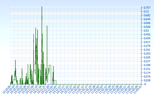Click the 0.492 y-axis label
The height and width of the screenshot is (102, 154).
coord(147,34)
